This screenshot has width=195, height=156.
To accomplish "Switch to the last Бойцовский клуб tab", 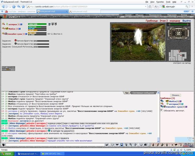I will coord(84,11).
